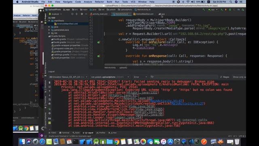Open Finder from the Dock
The height and width of the screenshot is (146, 259).
(22, 142)
